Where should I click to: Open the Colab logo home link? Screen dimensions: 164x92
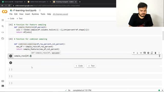(5, 11)
